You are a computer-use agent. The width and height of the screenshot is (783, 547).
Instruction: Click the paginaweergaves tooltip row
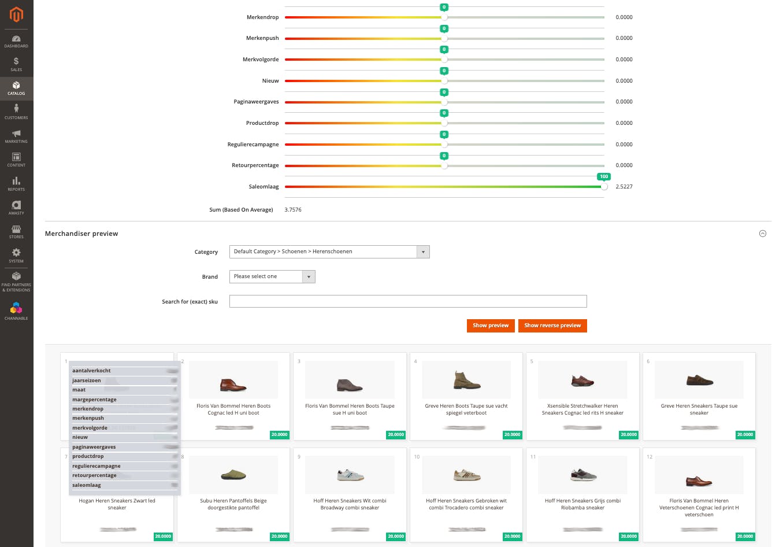(125, 447)
